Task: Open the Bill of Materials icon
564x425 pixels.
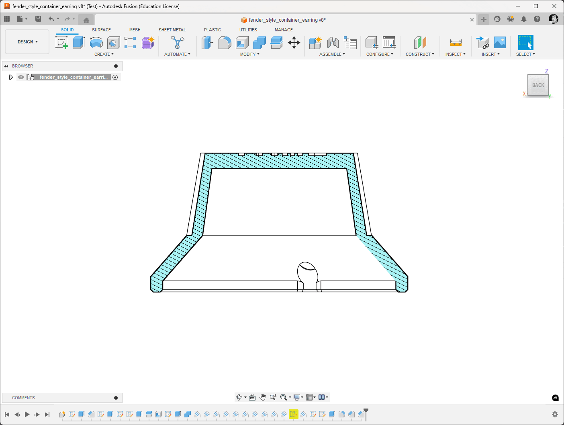Action: (x=350, y=43)
